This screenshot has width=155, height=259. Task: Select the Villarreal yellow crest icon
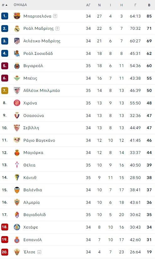click(x=17, y=66)
